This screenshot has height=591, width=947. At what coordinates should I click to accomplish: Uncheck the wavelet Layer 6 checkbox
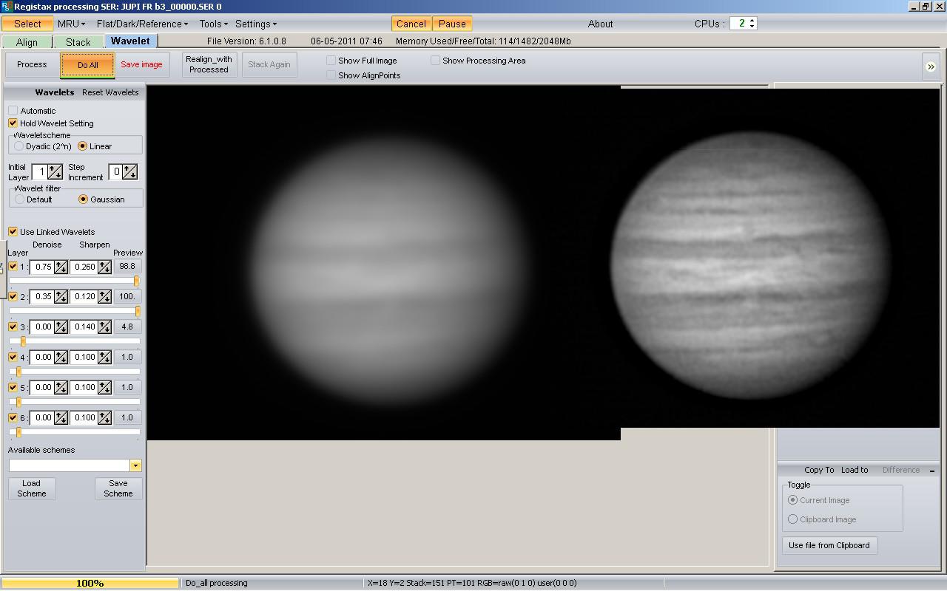pos(13,418)
